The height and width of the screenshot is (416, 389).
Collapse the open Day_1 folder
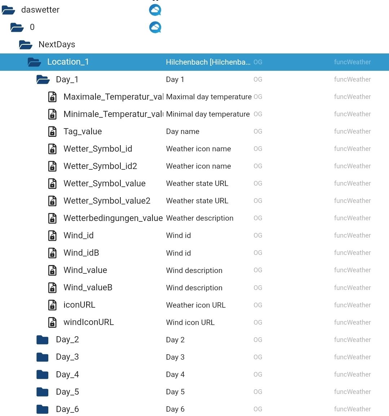(x=43, y=79)
